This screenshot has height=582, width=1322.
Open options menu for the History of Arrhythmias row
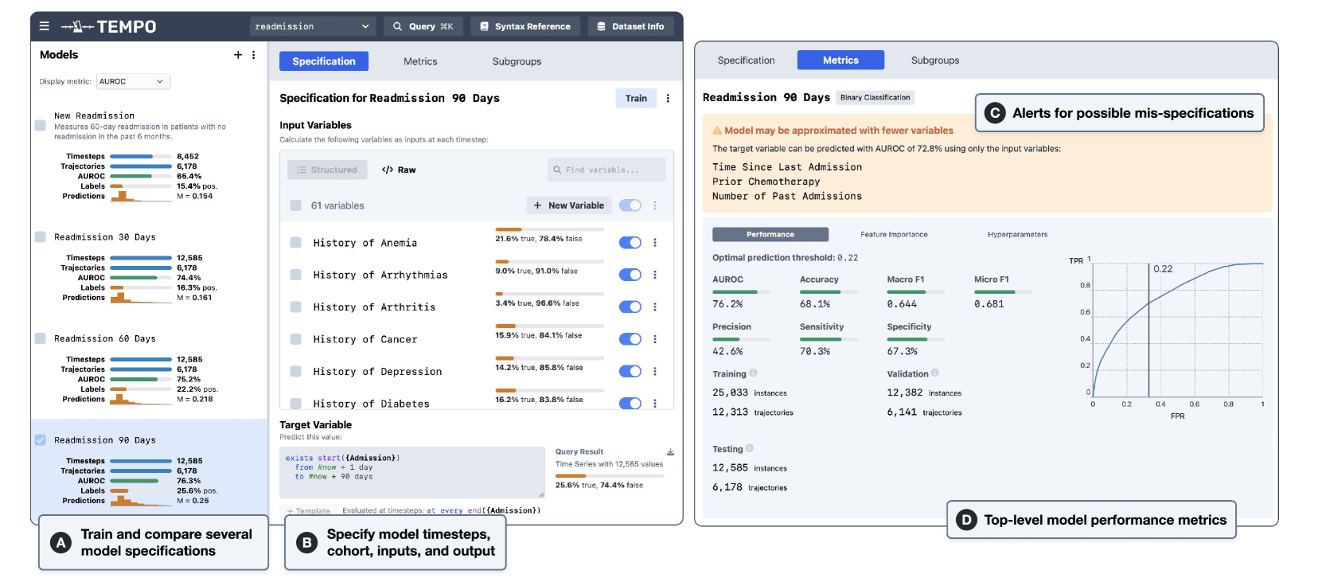pos(655,275)
